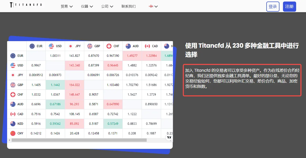306x158 pixels.
Task: Click CNY/CAD rate 0.1887
Action: click(151, 133)
